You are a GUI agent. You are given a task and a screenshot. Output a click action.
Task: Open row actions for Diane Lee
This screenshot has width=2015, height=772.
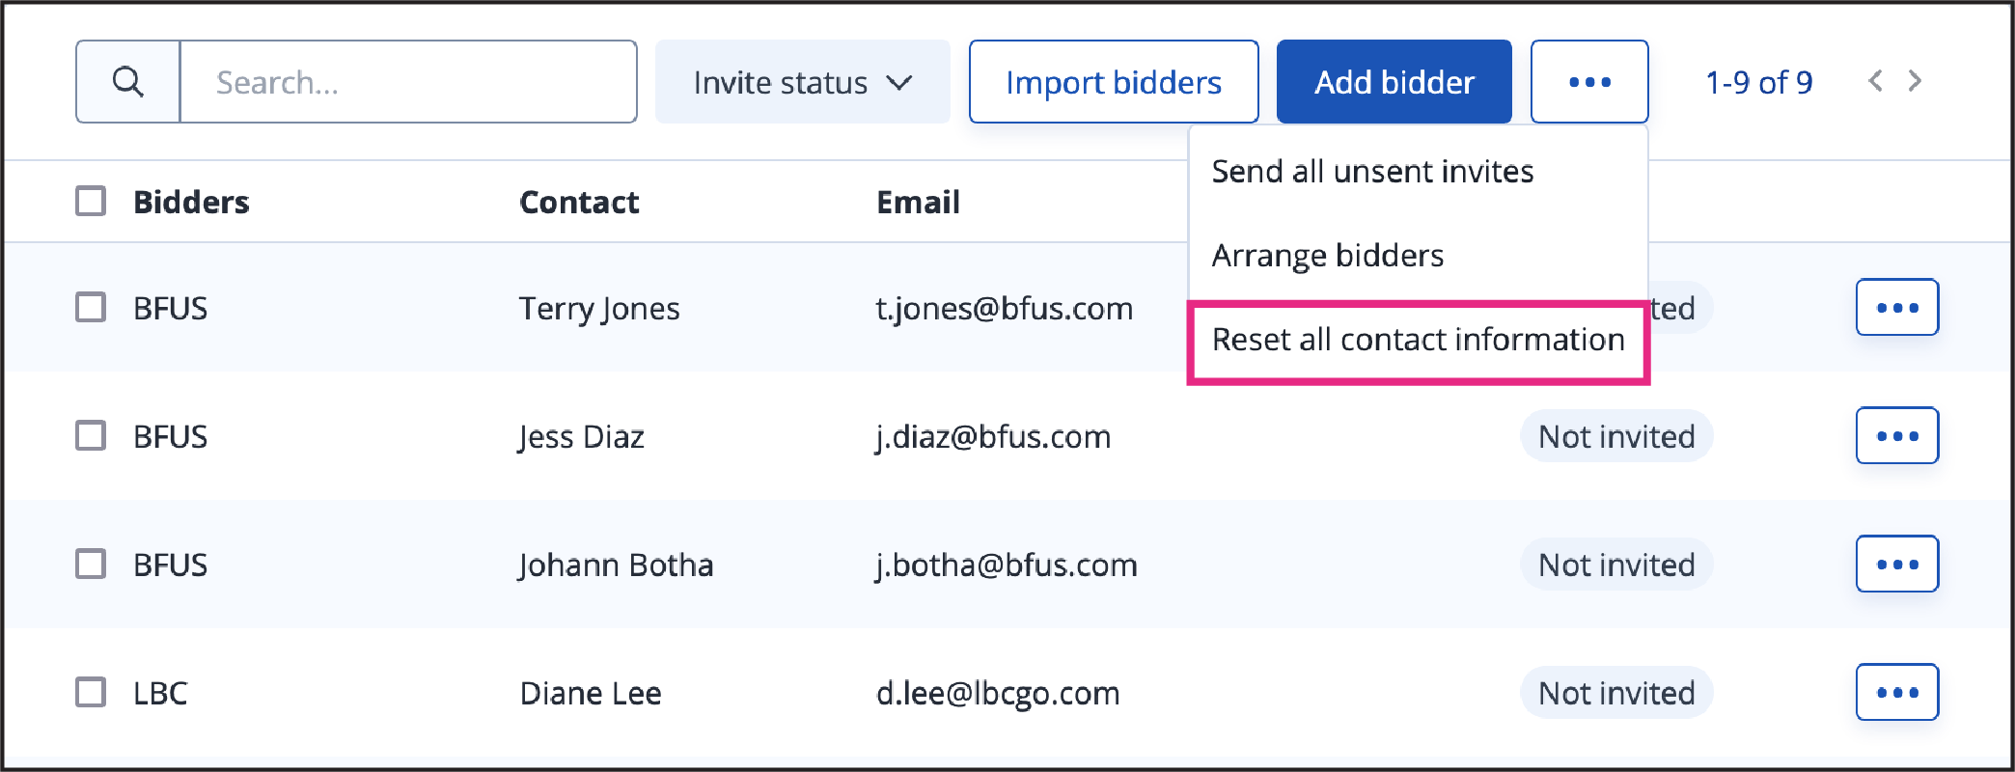click(x=1897, y=692)
